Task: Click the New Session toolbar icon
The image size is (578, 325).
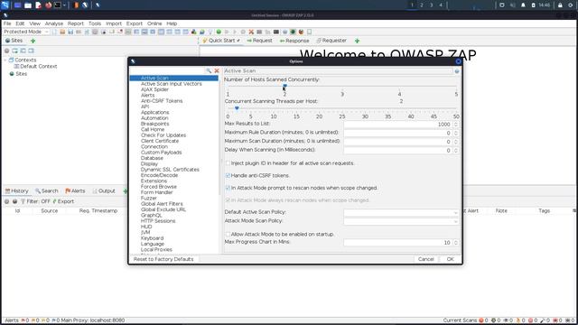Action: click(x=54, y=32)
